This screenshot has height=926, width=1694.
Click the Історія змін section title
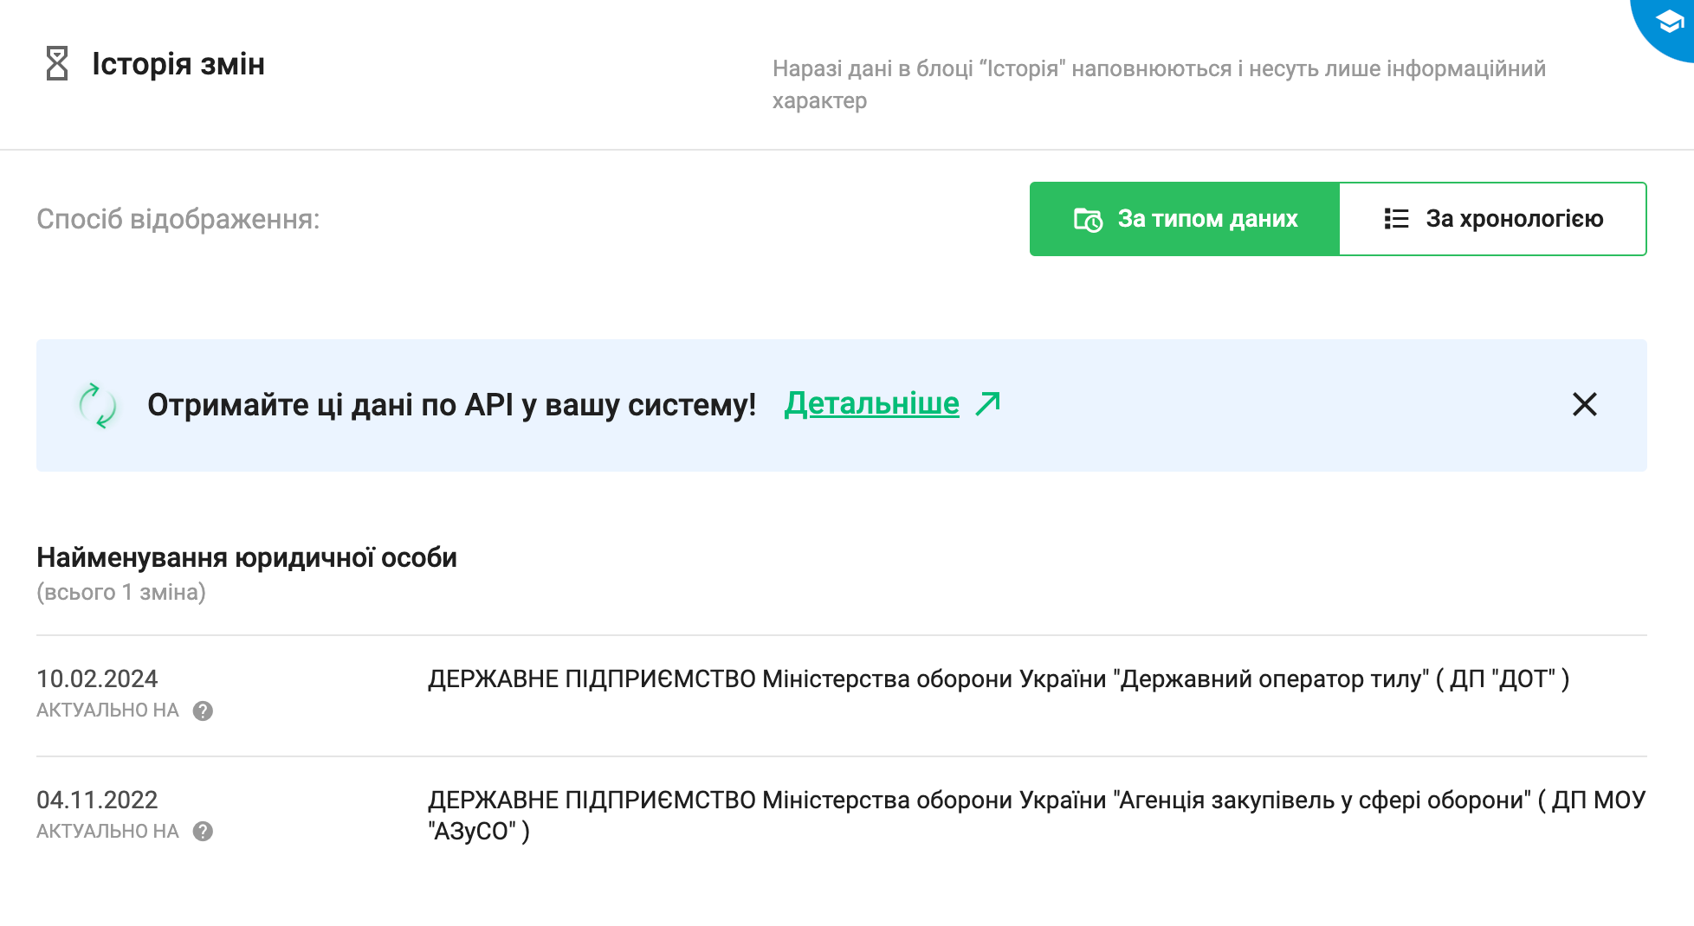click(178, 64)
